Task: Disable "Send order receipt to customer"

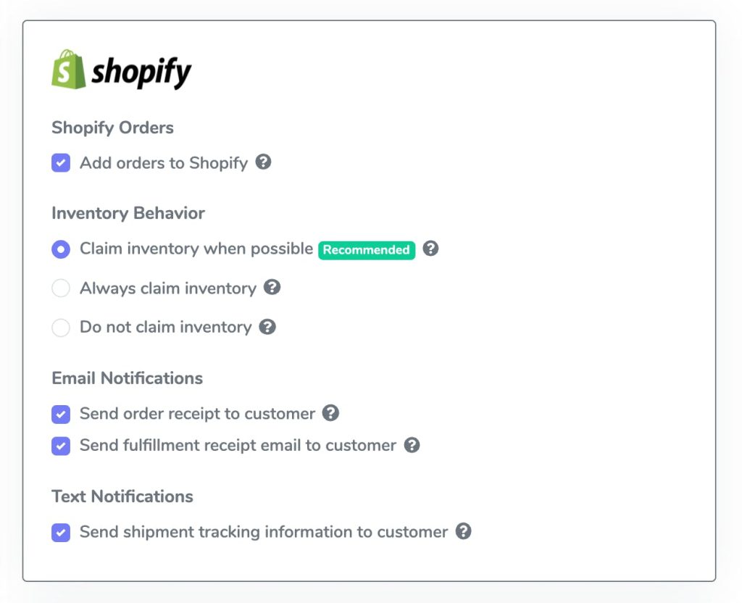Action: pos(61,413)
